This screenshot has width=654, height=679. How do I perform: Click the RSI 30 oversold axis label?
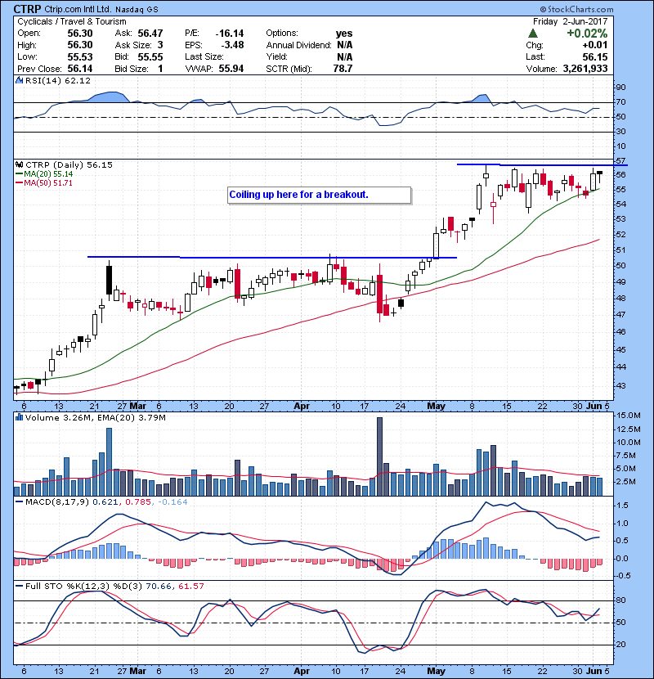(620, 132)
